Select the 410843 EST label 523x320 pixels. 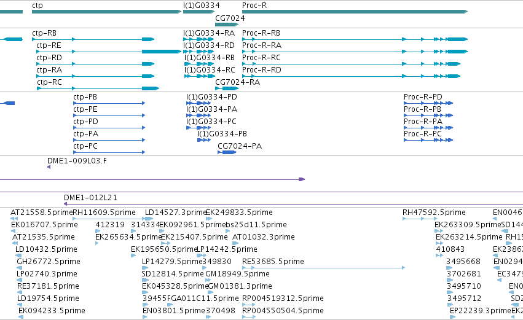click(450, 249)
